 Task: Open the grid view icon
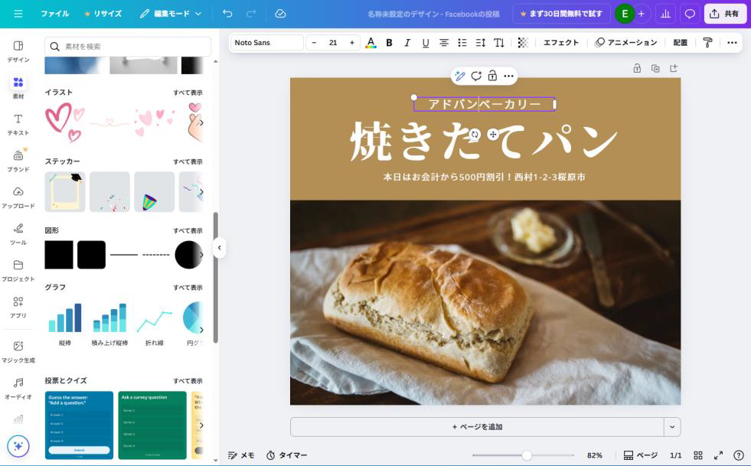pyautogui.click(x=698, y=455)
